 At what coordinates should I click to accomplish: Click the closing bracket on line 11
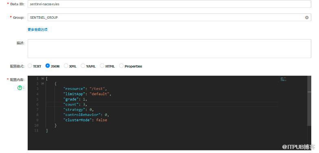click(47, 131)
